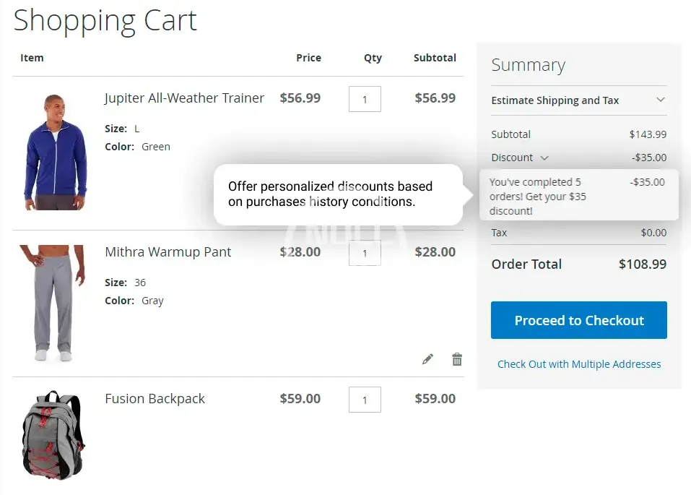691x495 pixels.
Task: Open the Jupiter All-Weather Trainer product link
Action: 184,98
